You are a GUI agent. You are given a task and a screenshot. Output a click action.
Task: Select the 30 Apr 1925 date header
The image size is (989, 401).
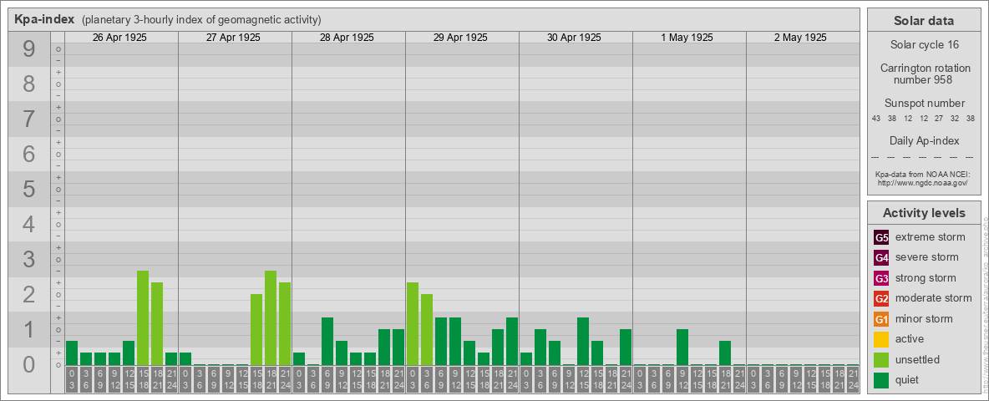click(574, 38)
